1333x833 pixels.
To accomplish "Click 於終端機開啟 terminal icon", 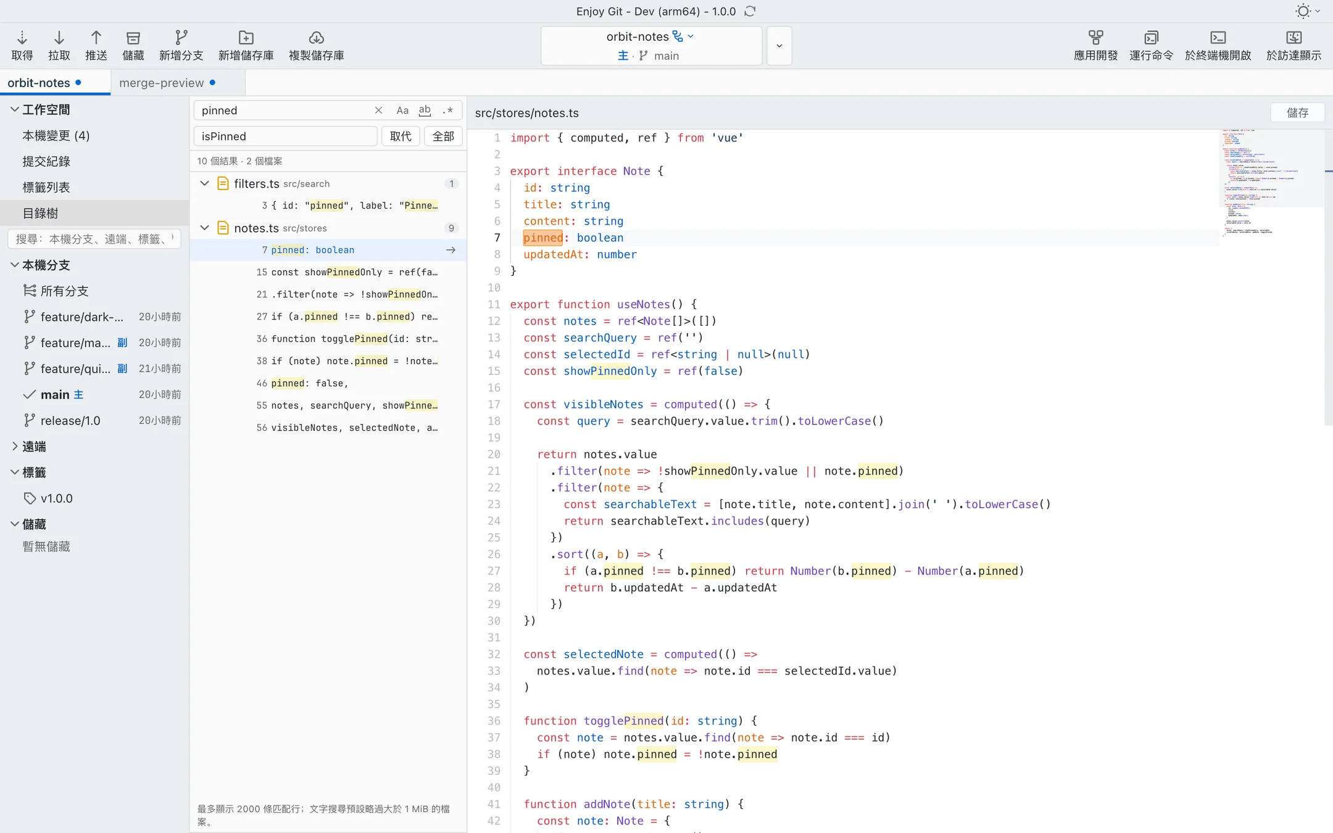I will click(x=1218, y=38).
